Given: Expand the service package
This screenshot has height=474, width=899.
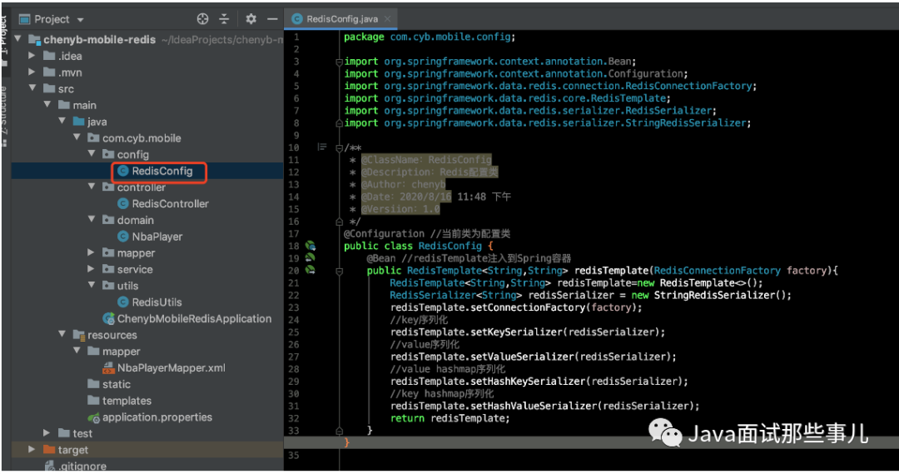Looking at the screenshot, I should [92, 268].
